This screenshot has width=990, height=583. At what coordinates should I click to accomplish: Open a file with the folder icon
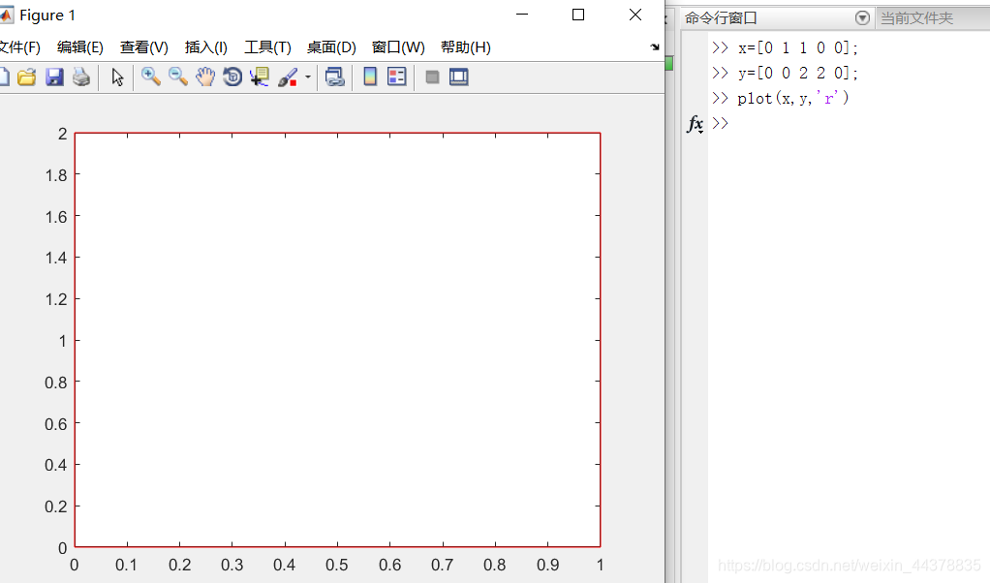(x=26, y=77)
